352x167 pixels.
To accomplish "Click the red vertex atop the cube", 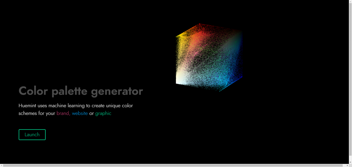I will pos(199,24).
